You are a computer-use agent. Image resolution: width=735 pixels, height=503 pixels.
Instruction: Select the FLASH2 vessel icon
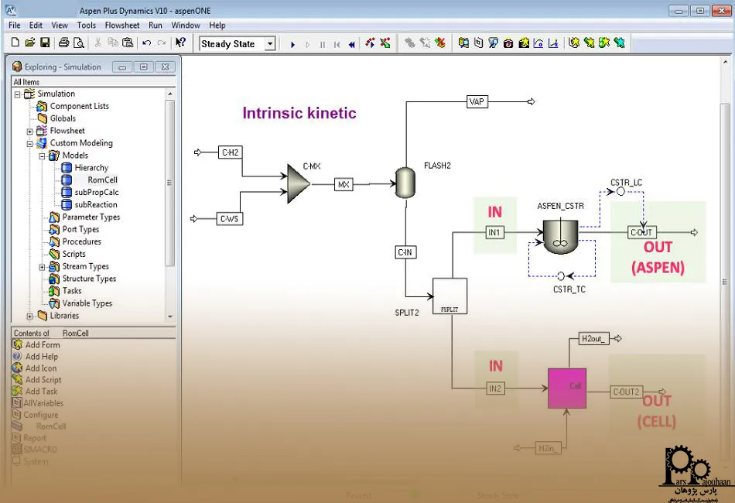tap(405, 183)
